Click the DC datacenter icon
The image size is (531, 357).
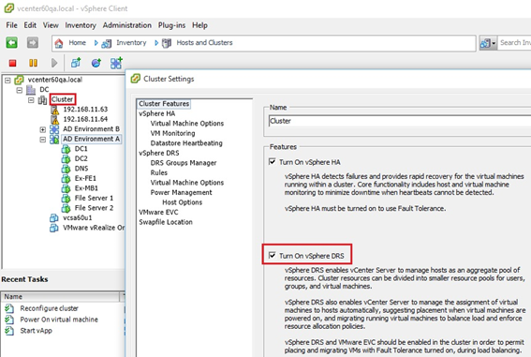point(31,90)
